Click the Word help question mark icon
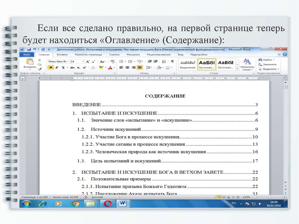This screenshot has width=299, height=224. pos(285,55)
